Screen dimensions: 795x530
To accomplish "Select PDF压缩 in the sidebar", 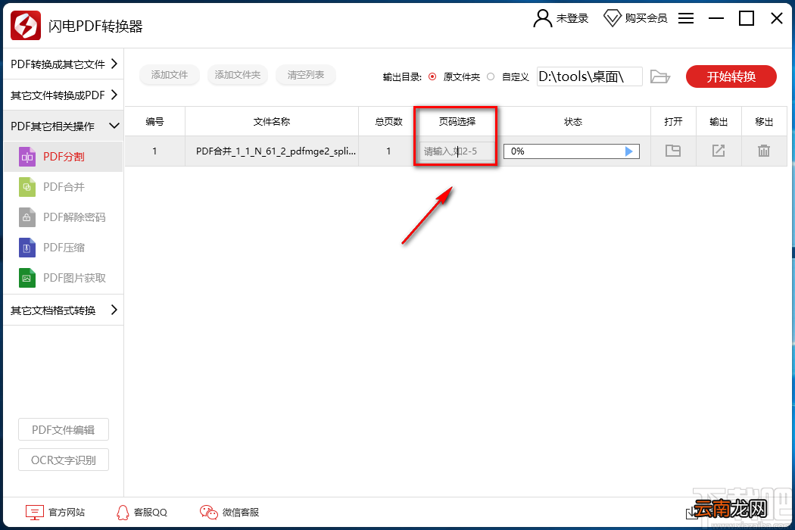I will pyautogui.click(x=64, y=248).
